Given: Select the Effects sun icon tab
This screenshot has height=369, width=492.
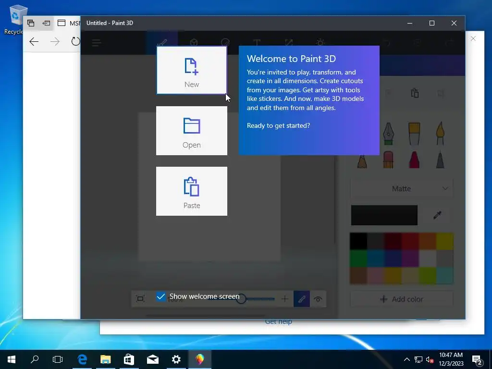Looking at the screenshot, I should [x=320, y=43].
